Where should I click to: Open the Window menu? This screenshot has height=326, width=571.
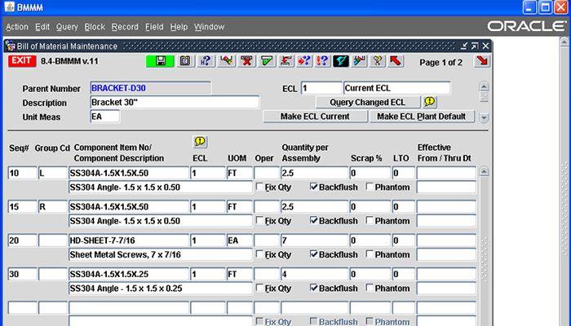(209, 27)
